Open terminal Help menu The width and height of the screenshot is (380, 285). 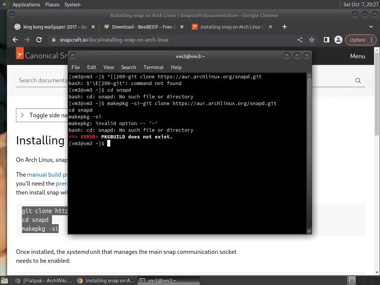pos(176,67)
